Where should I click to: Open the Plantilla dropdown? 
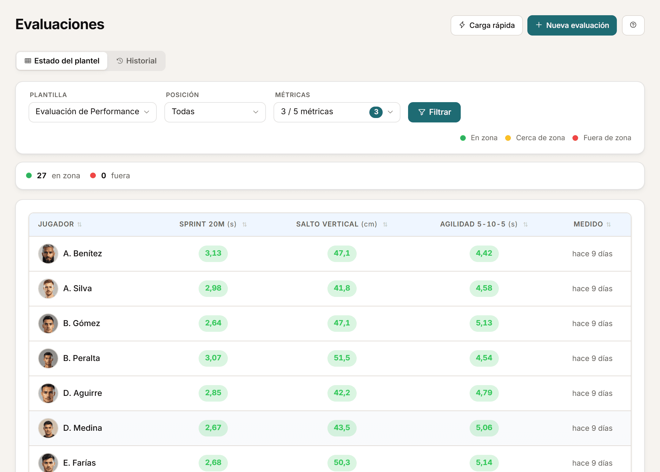[93, 112]
